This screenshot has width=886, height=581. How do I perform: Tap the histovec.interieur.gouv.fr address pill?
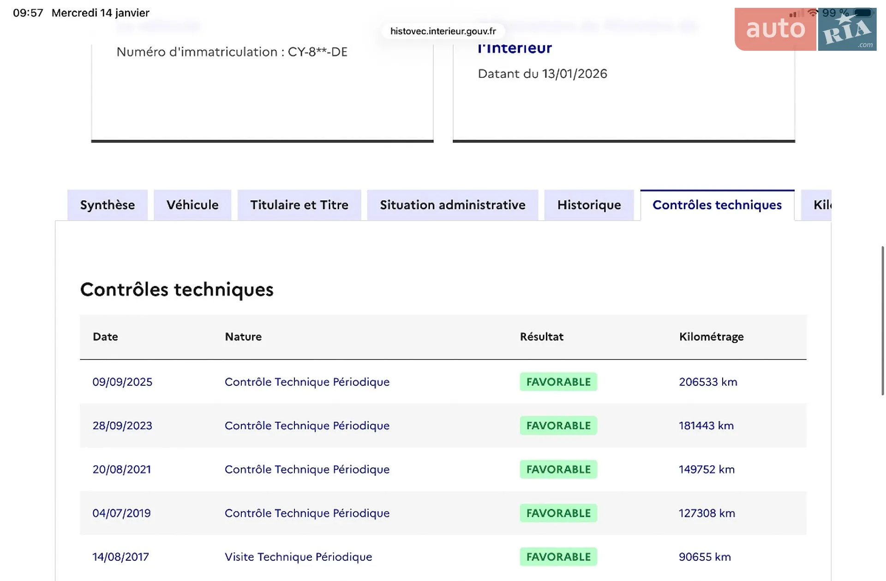click(443, 31)
